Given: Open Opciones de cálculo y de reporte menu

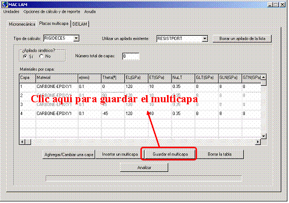Looking at the screenshot, I should tap(52, 12).
